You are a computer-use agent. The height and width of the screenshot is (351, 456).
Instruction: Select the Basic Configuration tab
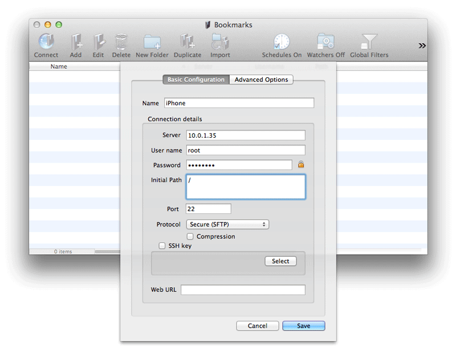click(196, 80)
